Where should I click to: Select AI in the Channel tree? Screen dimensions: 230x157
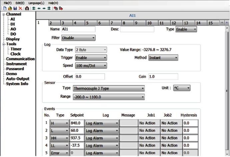[13, 19]
